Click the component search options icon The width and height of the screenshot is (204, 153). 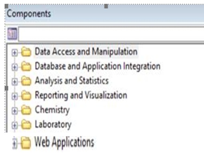click(x=12, y=34)
